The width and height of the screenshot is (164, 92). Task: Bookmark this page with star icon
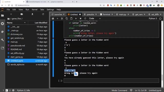coord(104,5)
